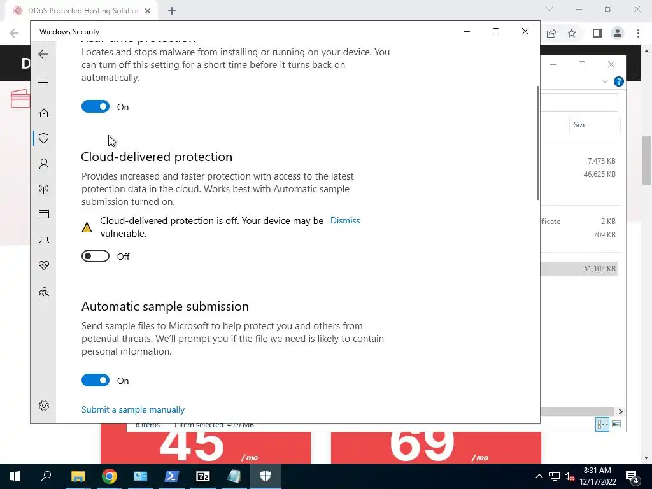Select Virus & threat protection shield icon
The height and width of the screenshot is (489, 652).
(x=44, y=138)
